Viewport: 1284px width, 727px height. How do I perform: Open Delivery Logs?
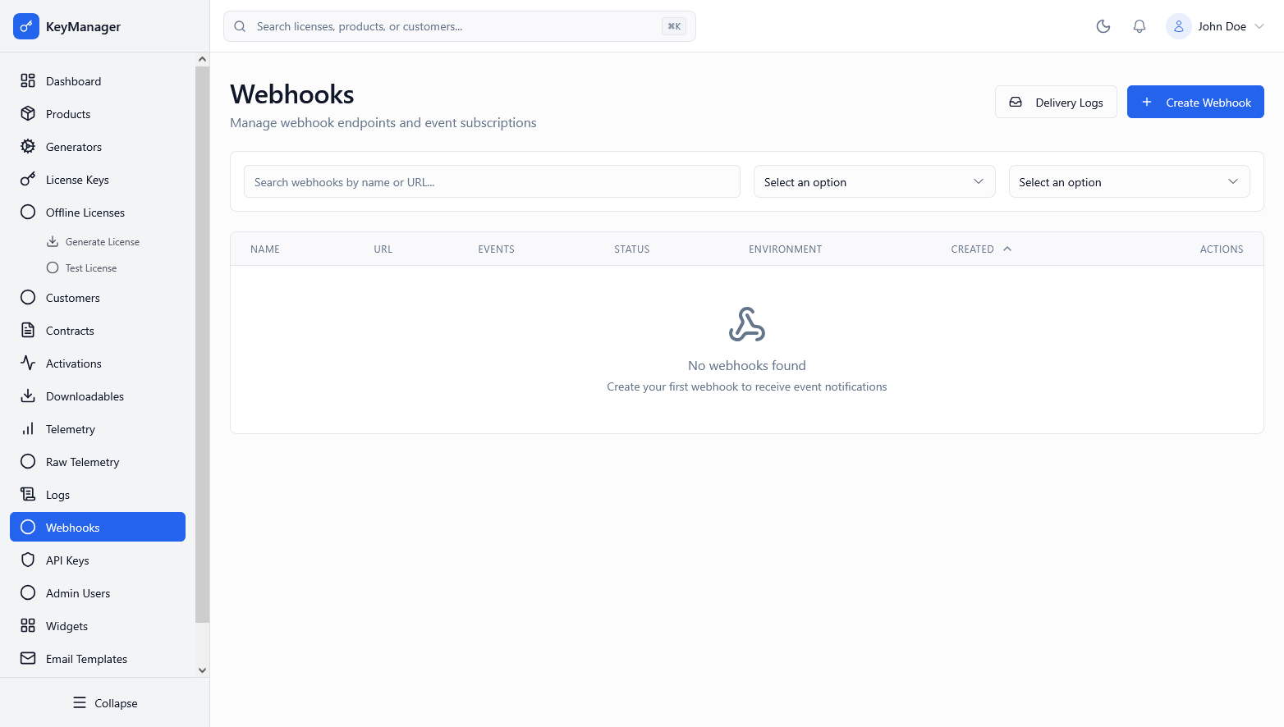[1056, 102]
